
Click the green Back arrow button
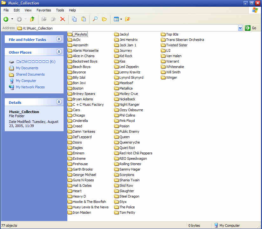point(6,19)
